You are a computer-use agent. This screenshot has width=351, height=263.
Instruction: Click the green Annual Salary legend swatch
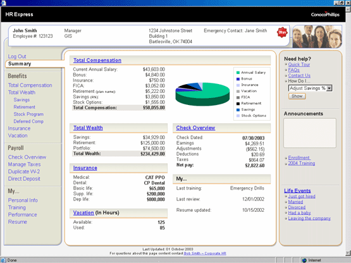[238, 73]
